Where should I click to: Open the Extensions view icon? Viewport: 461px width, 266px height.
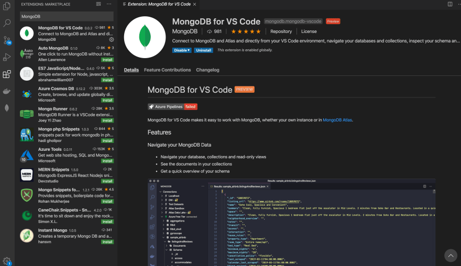click(7, 74)
